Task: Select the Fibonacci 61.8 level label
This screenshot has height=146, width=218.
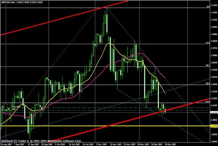Action: pyautogui.click(x=208, y=102)
